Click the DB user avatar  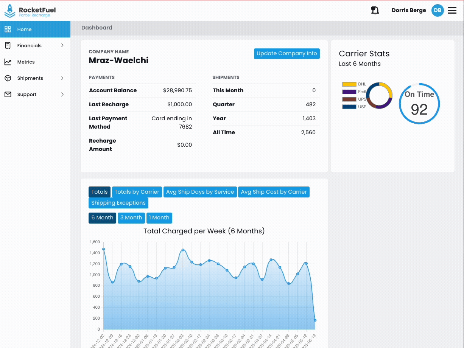tap(438, 10)
